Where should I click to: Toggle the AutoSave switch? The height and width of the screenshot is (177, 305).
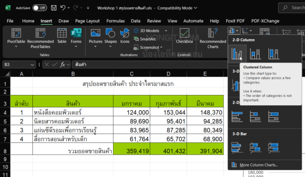(x=40, y=8)
